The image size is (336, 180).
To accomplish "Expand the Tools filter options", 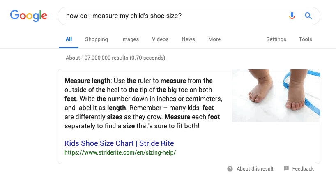I will coord(306,39).
